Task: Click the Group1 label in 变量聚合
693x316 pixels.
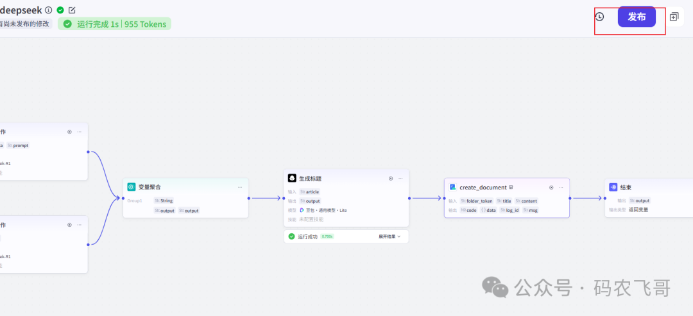Action: click(x=135, y=200)
